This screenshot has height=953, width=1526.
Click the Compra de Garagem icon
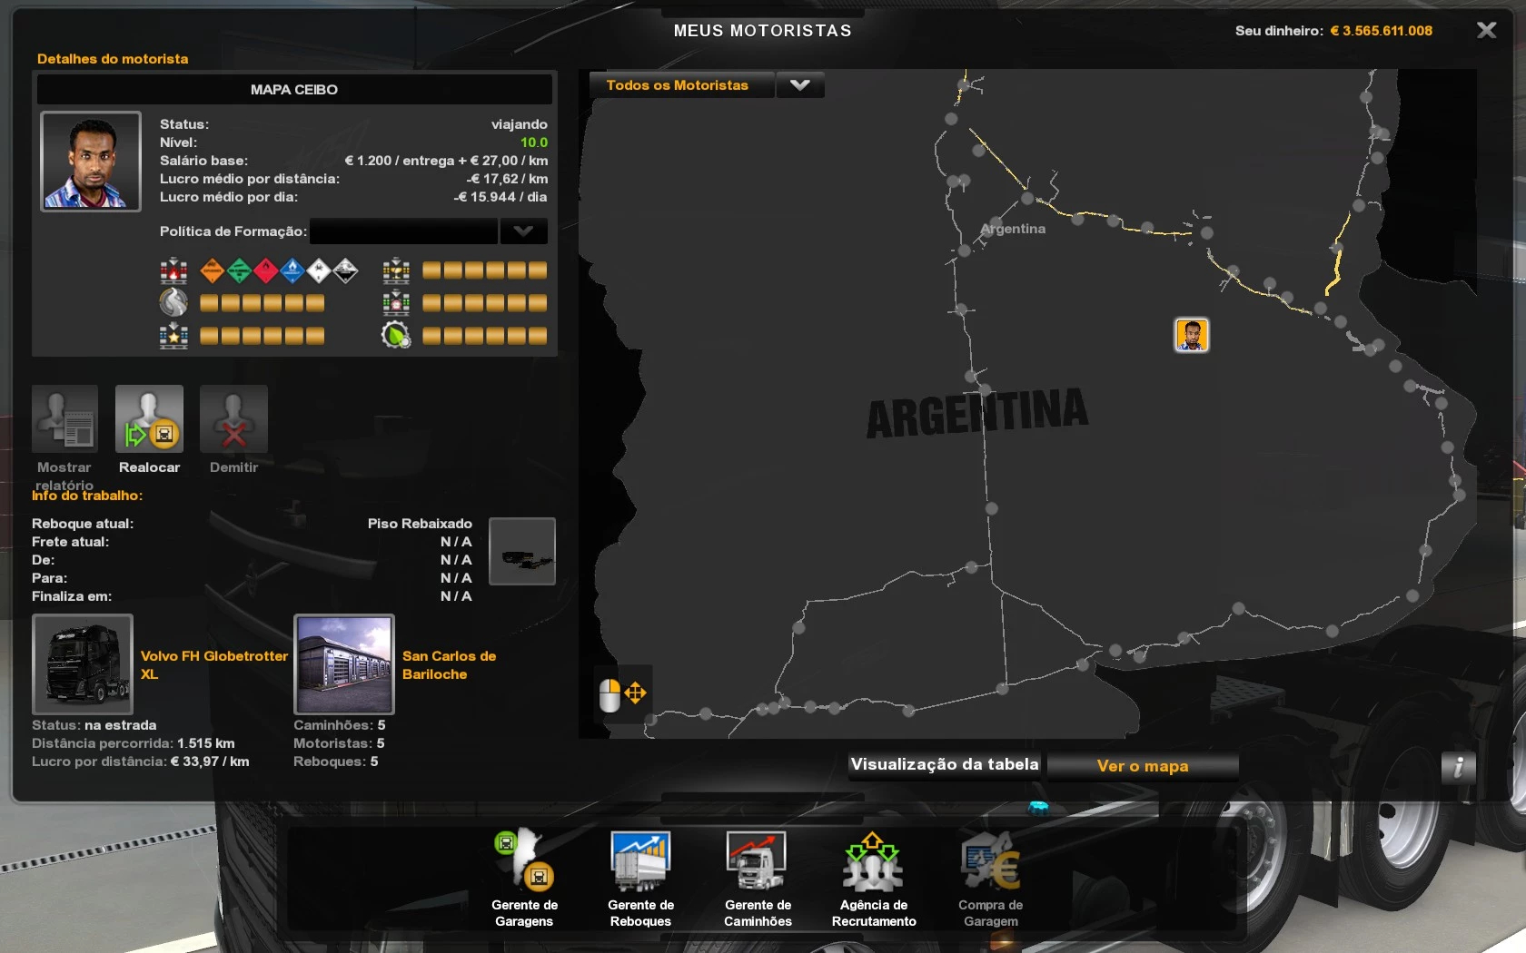coord(990,860)
